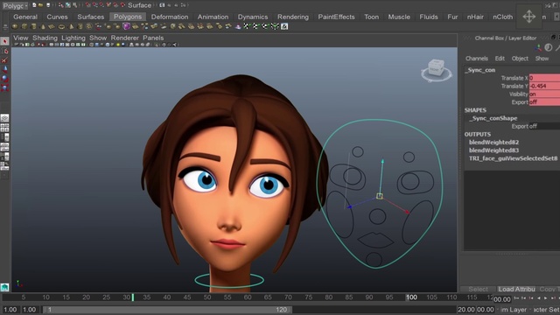Click the Save Scene icon

tap(48, 5)
